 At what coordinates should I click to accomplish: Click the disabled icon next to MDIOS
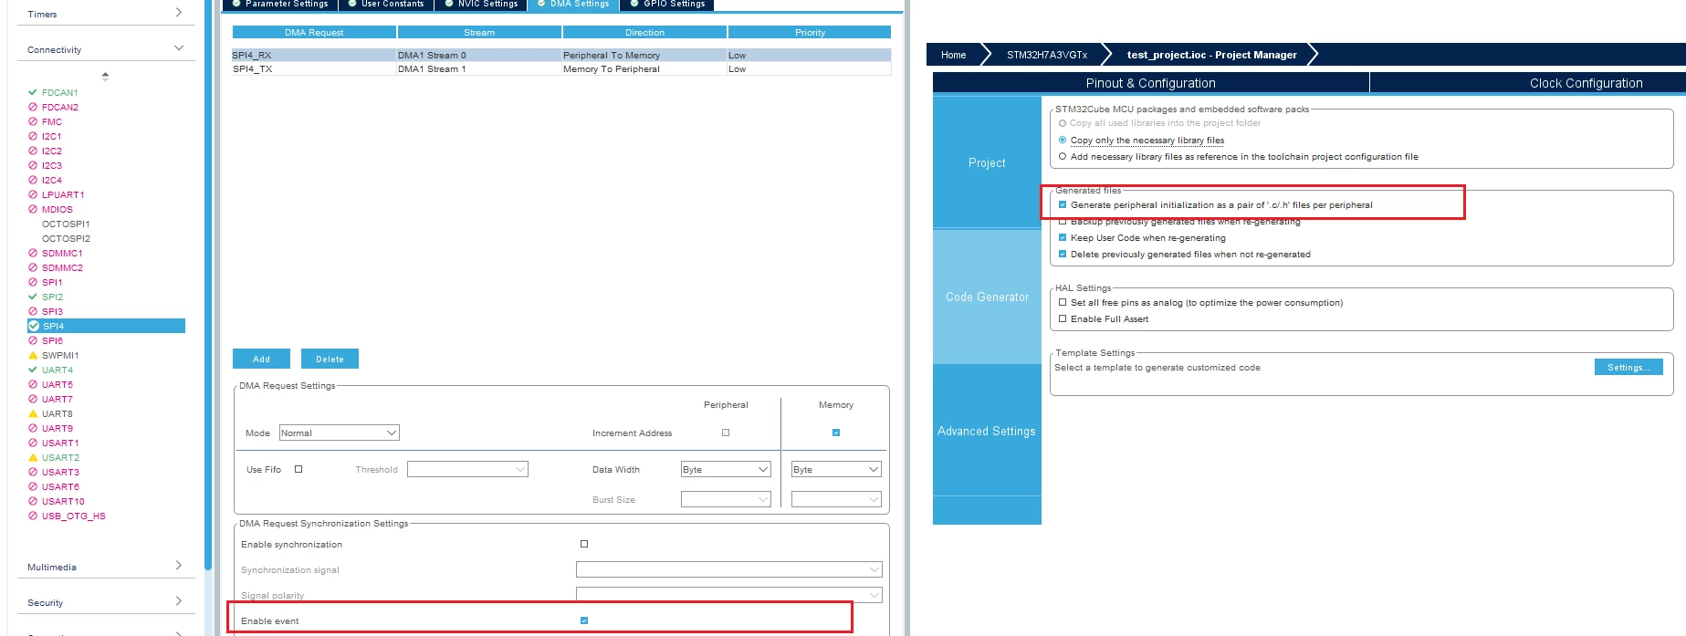(x=33, y=209)
